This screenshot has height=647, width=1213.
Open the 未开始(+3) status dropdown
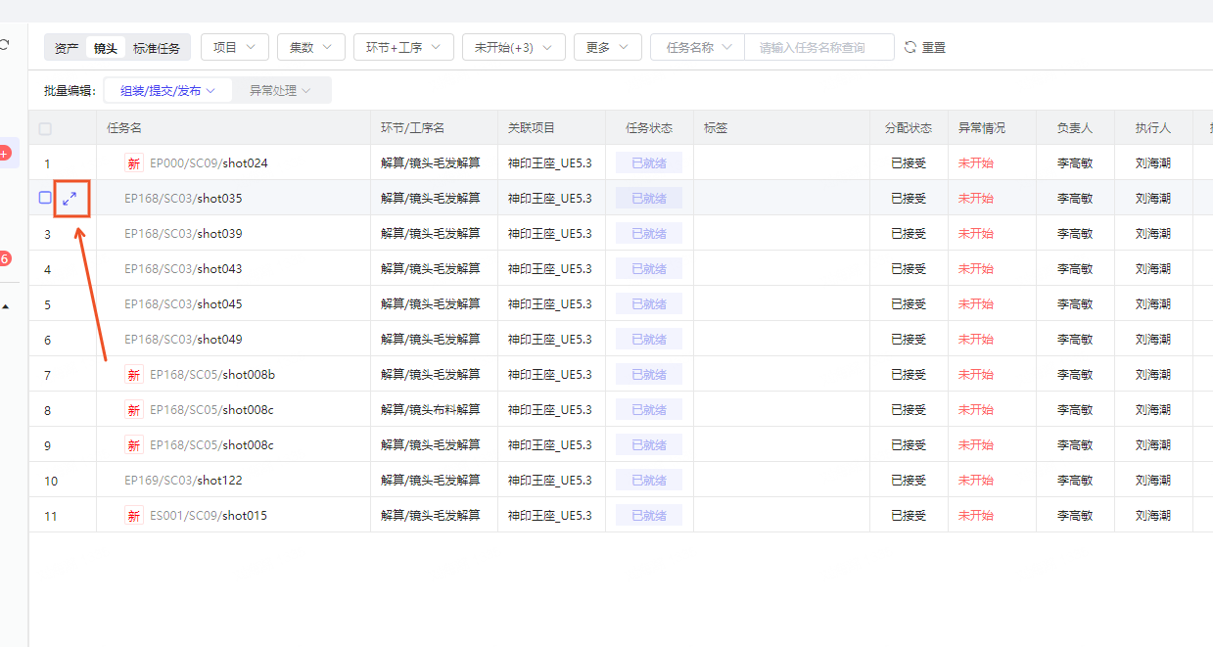(513, 47)
